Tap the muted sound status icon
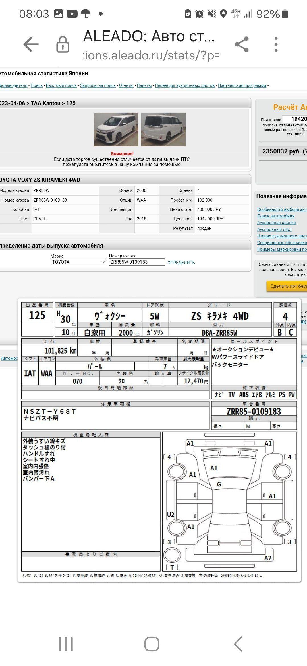 pos(212,14)
